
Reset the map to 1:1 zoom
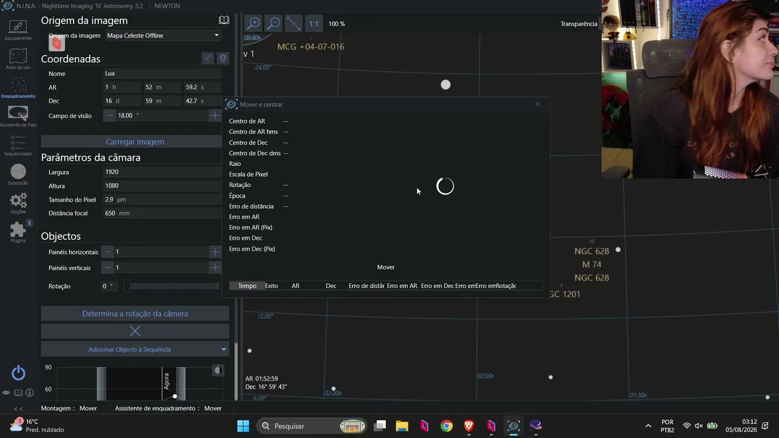tap(313, 24)
